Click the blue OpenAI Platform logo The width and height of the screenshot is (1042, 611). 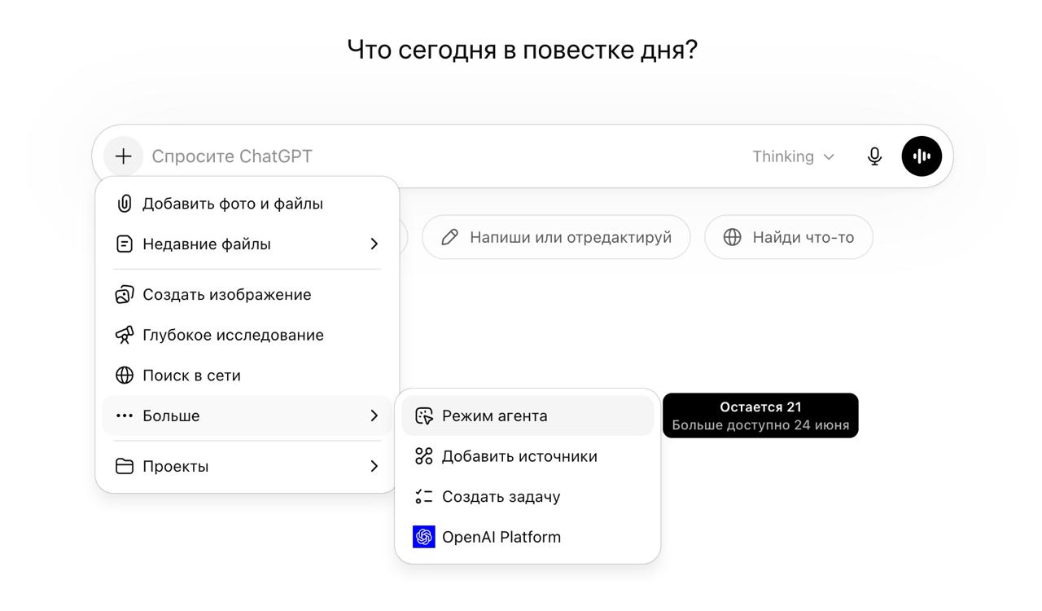coord(424,537)
